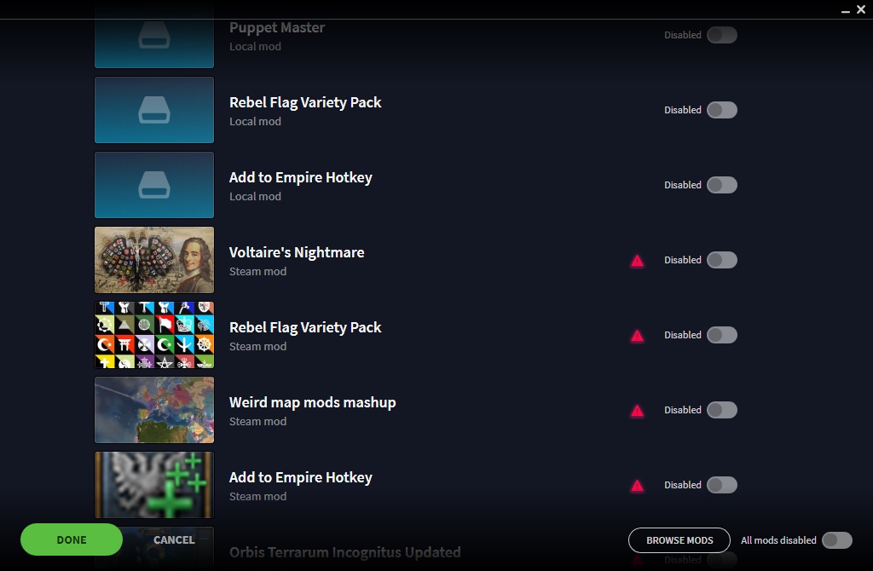Click the Voltaire's Nightmare mod title

pyautogui.click(x=297, y=252)
